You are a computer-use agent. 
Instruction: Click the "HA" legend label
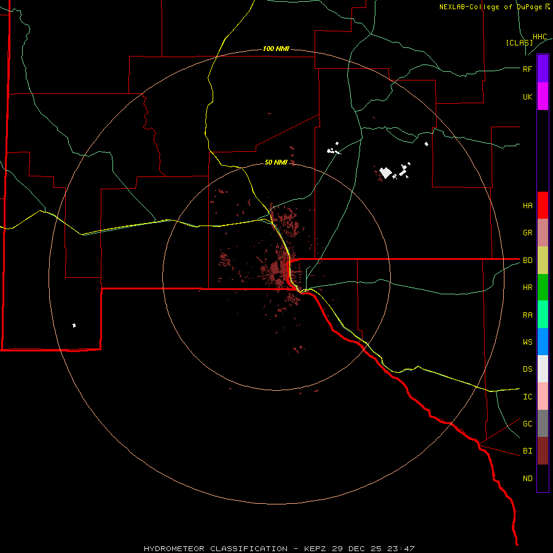(527, 206)
